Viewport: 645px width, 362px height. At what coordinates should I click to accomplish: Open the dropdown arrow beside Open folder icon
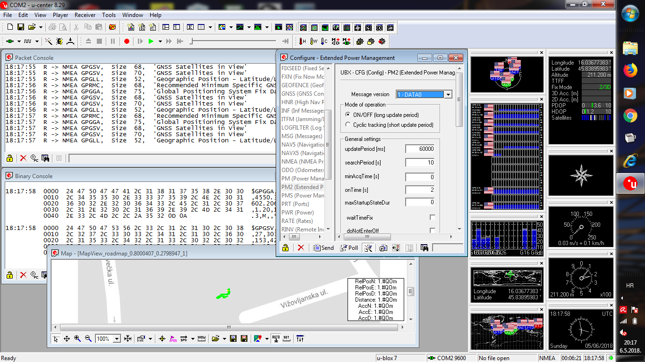tap(40, 27)
